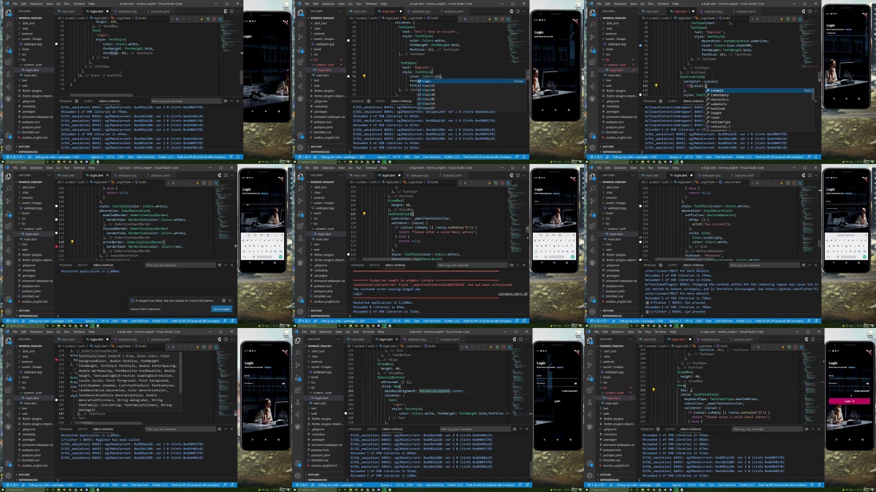Viewport: 876px width, 492px height.
Task: Dismiss the 'A request has failed' notification
Action: tap(230, 300)
